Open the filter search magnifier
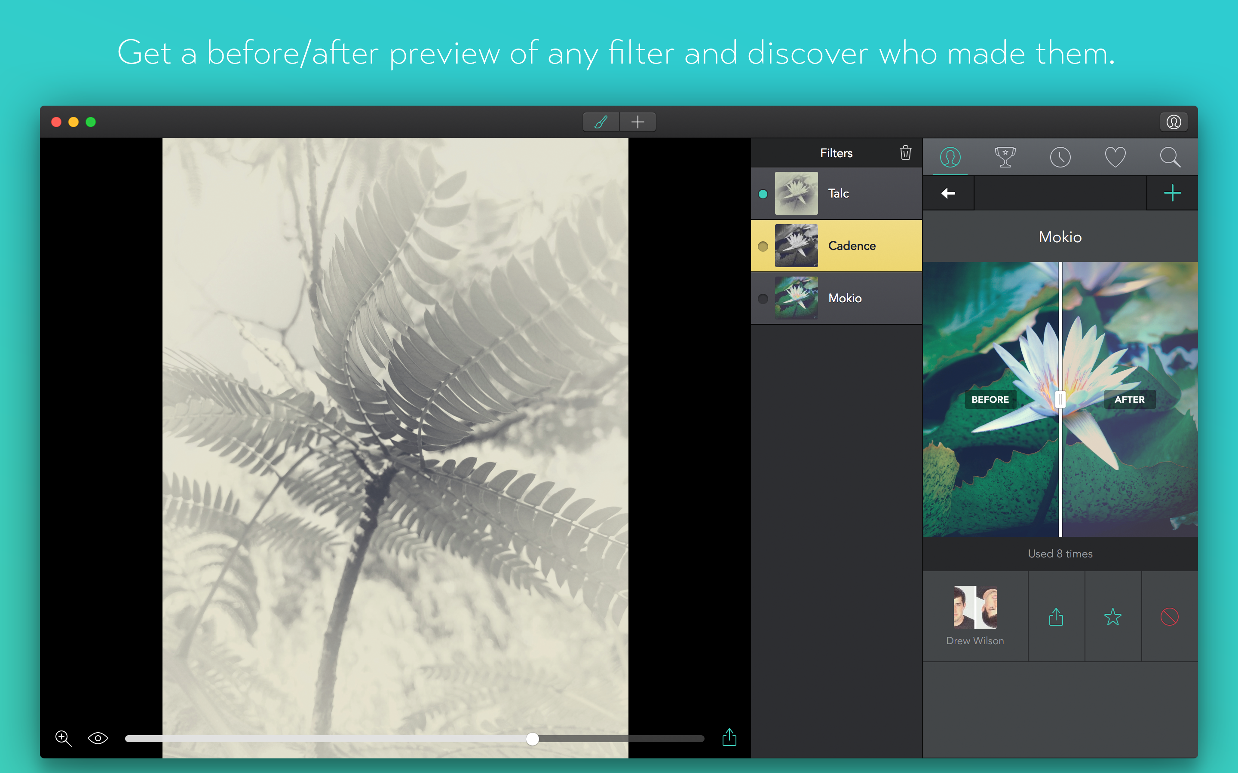Screen dimensions: 1238x773 pyautogui.click(x=1170, y=157)
